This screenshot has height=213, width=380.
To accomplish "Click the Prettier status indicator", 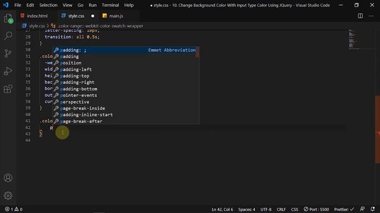I will point(344,209).
